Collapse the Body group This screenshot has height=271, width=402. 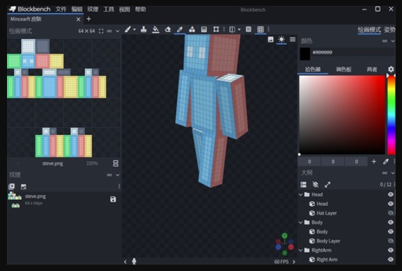(x=301, y=223)
